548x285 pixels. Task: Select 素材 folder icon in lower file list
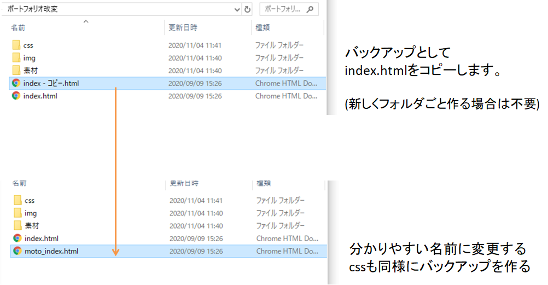[18, 225]
